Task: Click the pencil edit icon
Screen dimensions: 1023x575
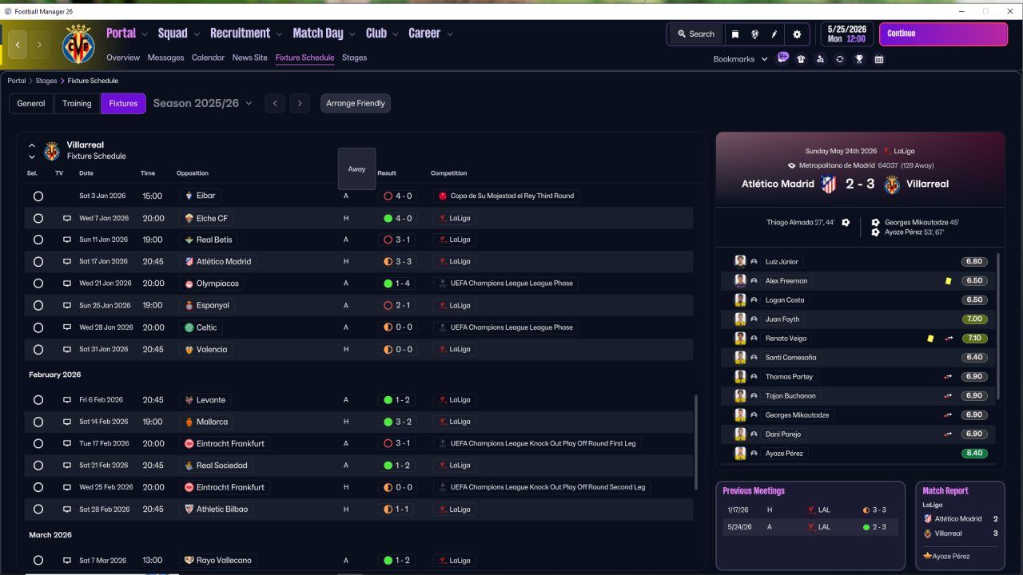Action: [x=774, y=34]
